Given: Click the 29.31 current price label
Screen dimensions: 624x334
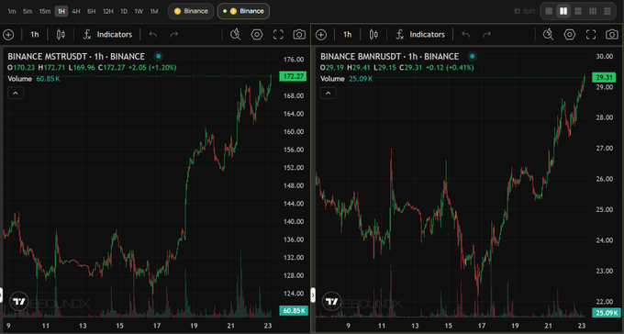Looking at the screenshot, I should [604, 77].
